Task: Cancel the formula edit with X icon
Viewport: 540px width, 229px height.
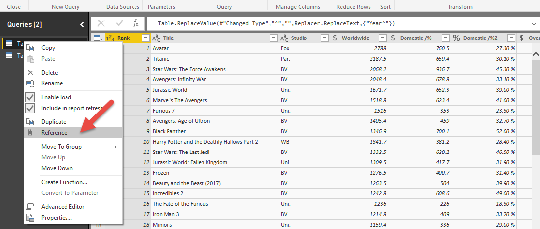Action: (101, 24)
